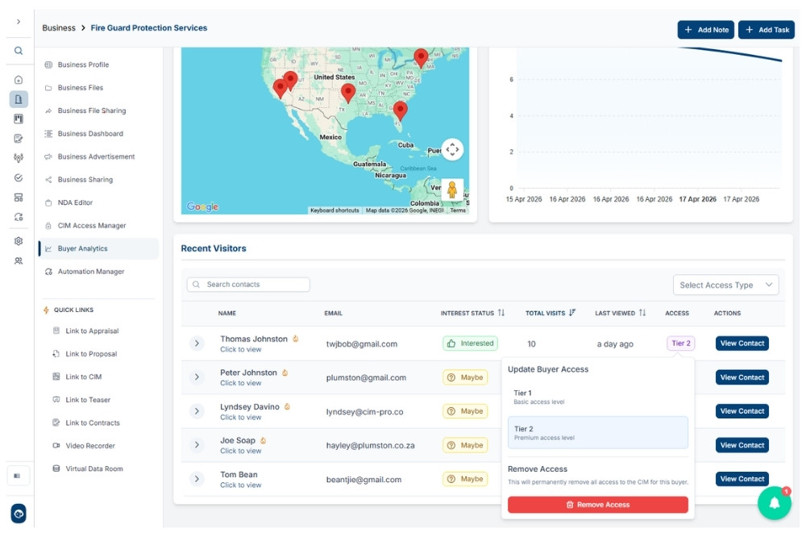Open the Select Access Type dropdown
Viewport: 806px width, 537px height.
pyautogui.click(x=726, y=285)
